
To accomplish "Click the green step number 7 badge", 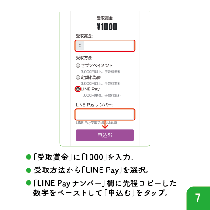I will click(198, 198).
